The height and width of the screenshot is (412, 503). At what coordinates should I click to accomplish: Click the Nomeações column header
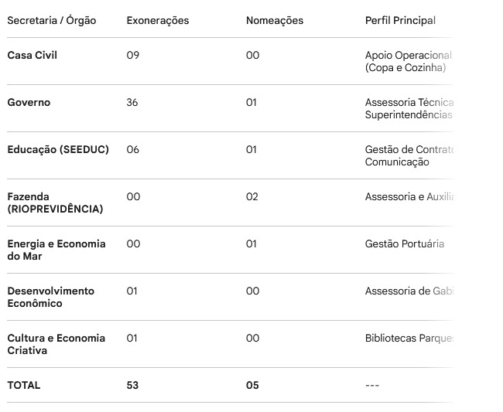click(x=274, y=20)
